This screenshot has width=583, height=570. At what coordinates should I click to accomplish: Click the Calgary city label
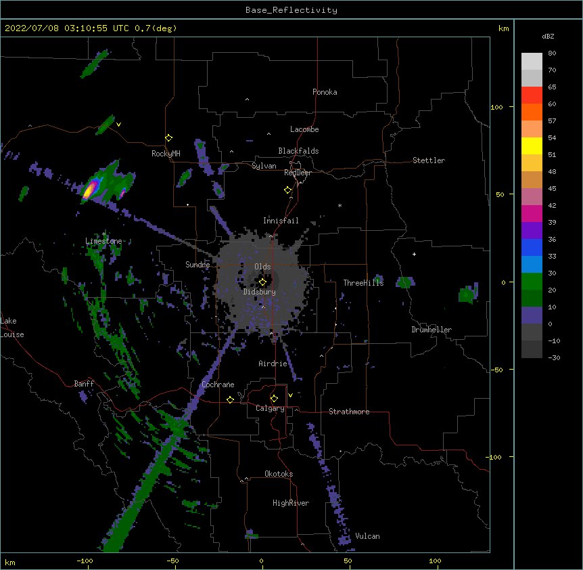270,408
